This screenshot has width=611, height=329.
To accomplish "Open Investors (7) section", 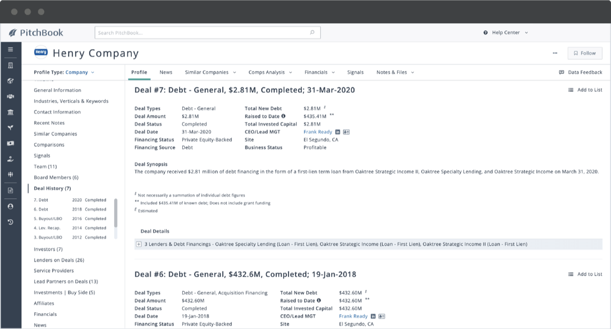I will point(48,249).
